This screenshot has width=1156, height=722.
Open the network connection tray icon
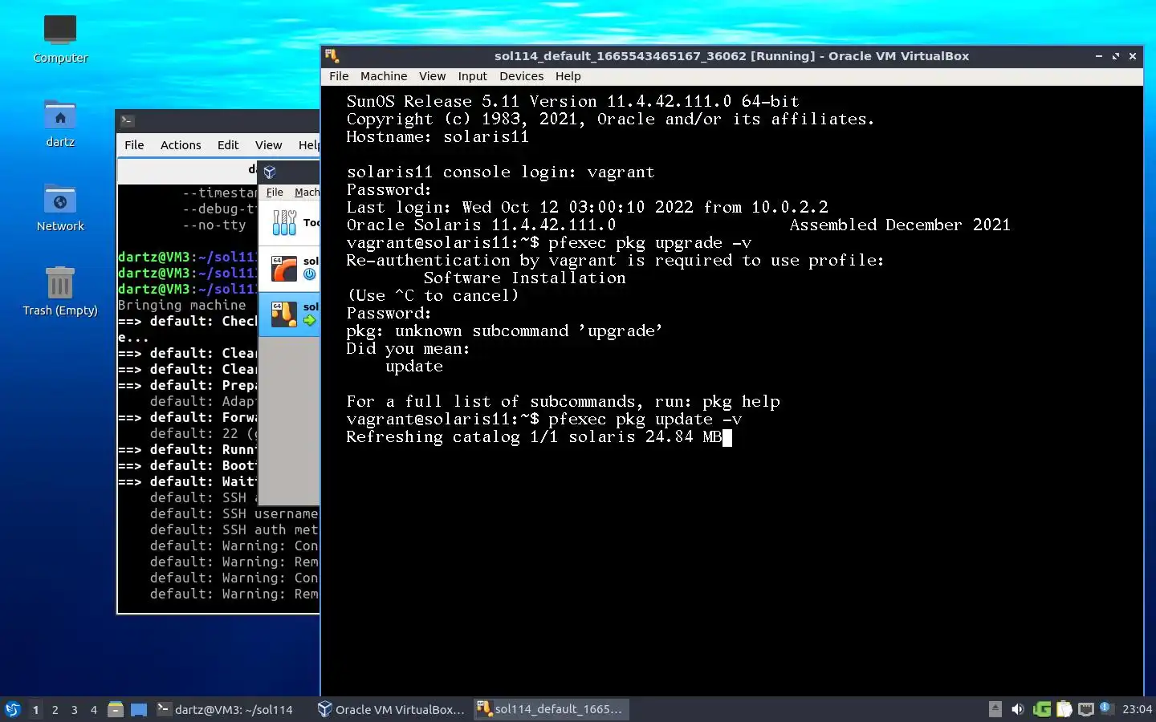(1086, 709)
